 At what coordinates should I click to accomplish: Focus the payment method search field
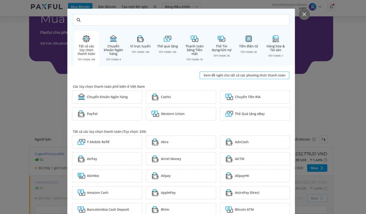[181, 20]
